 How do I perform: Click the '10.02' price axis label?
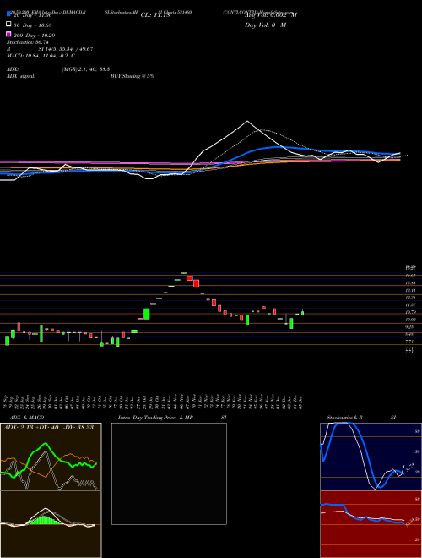[x=410, y=320]
